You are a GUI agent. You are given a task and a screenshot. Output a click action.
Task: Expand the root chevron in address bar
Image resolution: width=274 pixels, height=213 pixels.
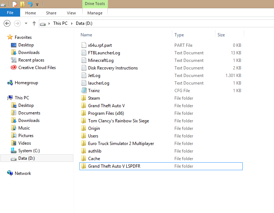click(49, 23)
